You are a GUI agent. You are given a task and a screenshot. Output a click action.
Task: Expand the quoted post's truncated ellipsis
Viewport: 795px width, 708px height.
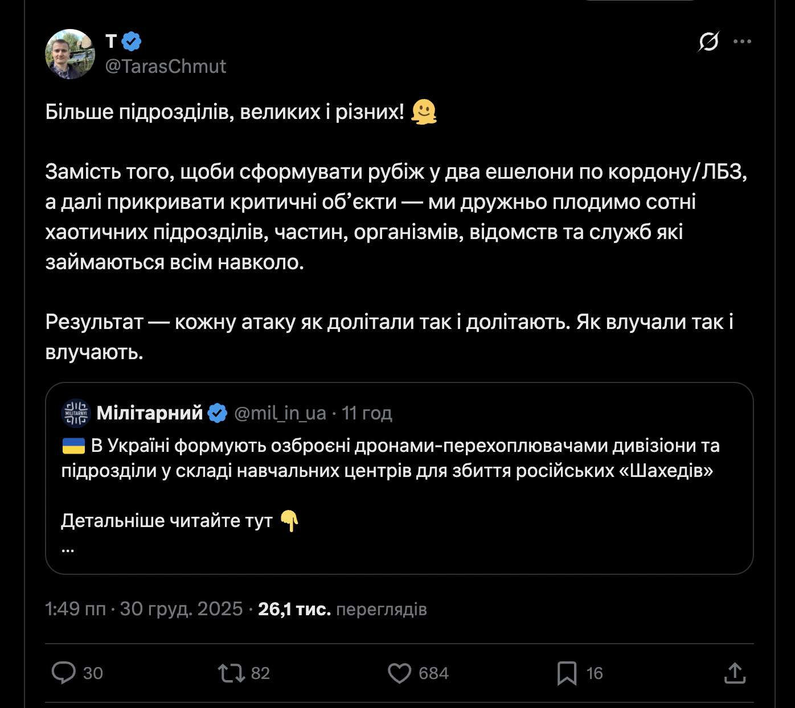[x=68, y=549]
